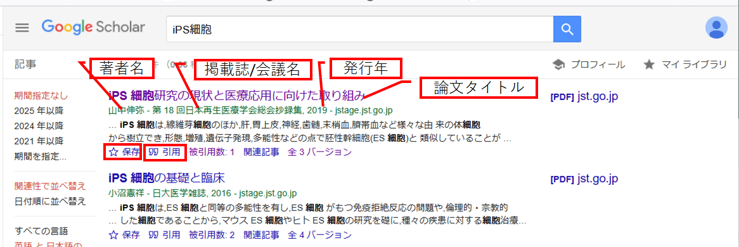Filter results to 2021 年以降
Image resolution: width=739 pixels, height=247 pixels.
tap(39, 141)
